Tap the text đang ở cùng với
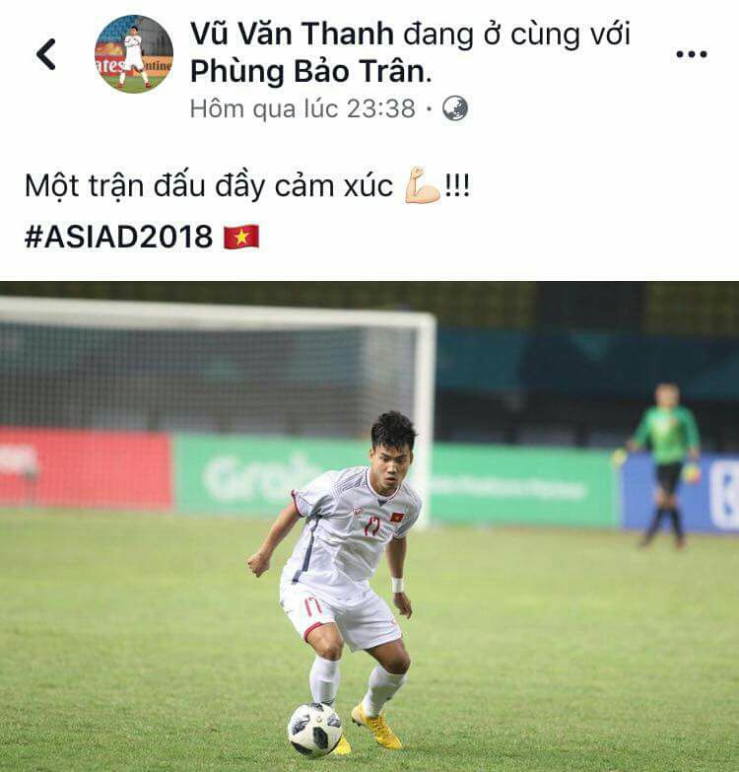Image resolution: width=739 pixels, height=772 pixels. 516,35
